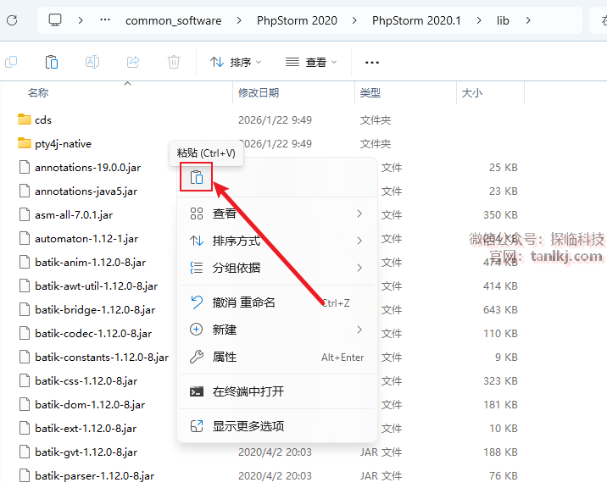Expand chevron after This PC icon
The width and height of the screenshot is (607, 488).
click(81, 20)
